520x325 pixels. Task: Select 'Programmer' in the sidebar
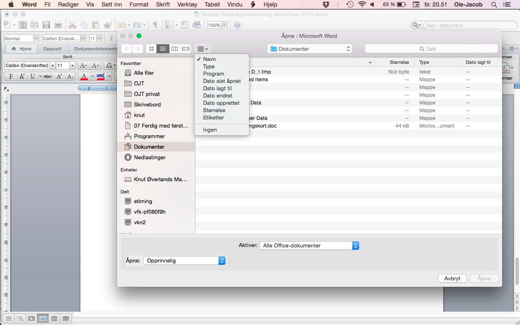156,136
